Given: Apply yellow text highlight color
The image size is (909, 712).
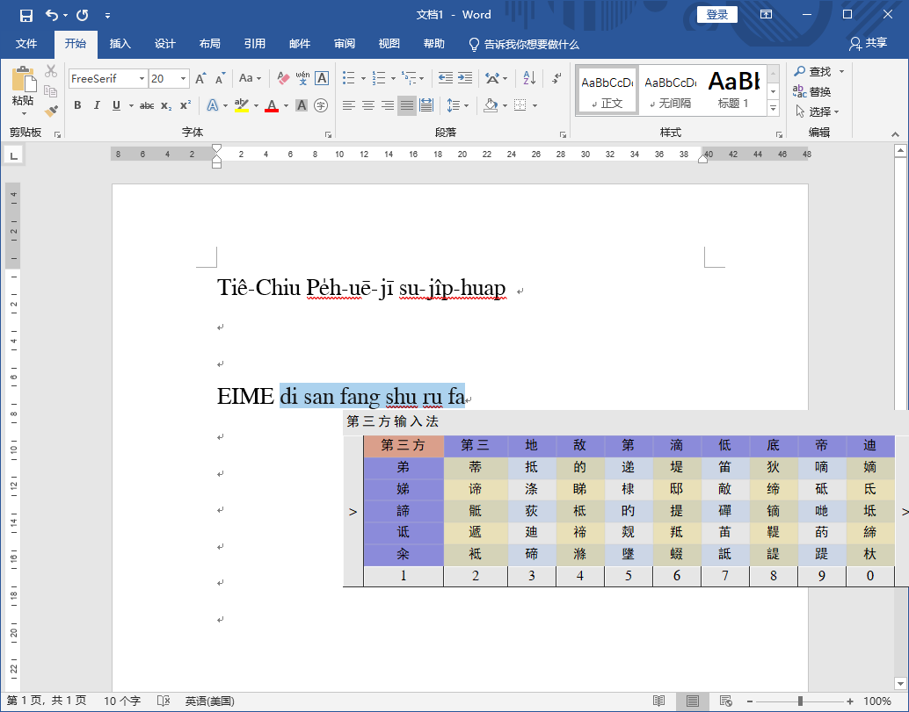Looking at the screenshot, I should tap(242, 105).
